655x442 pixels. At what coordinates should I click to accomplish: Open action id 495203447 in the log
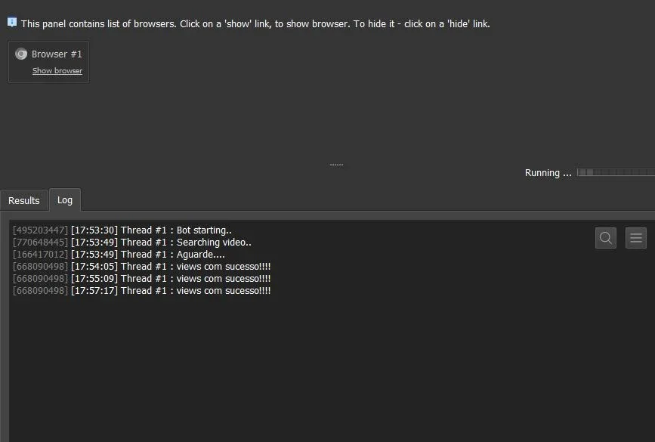pyautogui.click(x=40, y=230)
